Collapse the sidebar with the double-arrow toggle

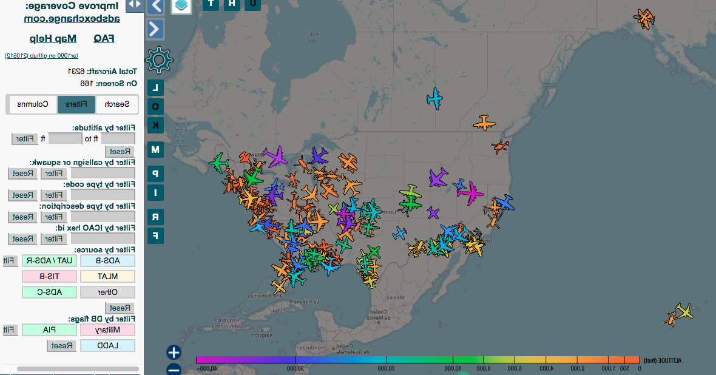click(135, 5)
